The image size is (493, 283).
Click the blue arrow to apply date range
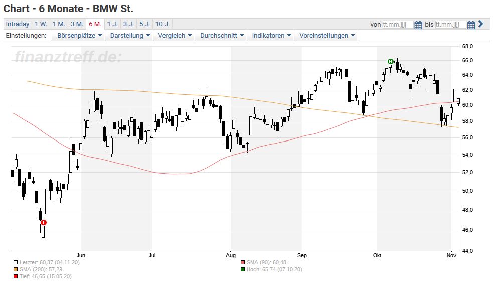(480, 24)
